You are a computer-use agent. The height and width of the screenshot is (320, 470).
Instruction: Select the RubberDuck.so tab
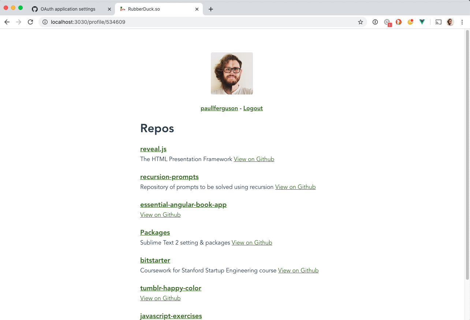tap(159, 9)
